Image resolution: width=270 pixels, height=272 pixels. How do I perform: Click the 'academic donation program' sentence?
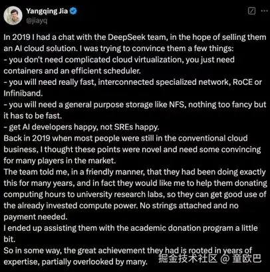(x=130, y=228)
